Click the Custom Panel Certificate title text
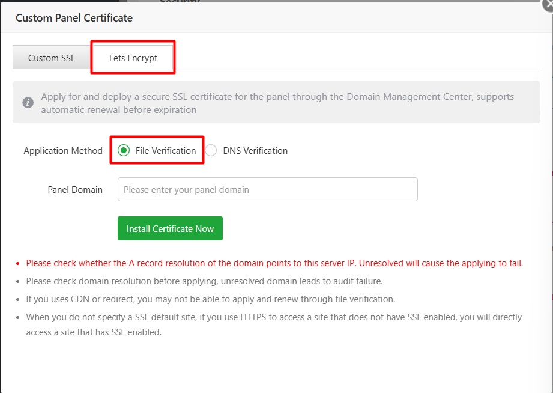Viewport: 553px width, 393px height. pos(74,18)
